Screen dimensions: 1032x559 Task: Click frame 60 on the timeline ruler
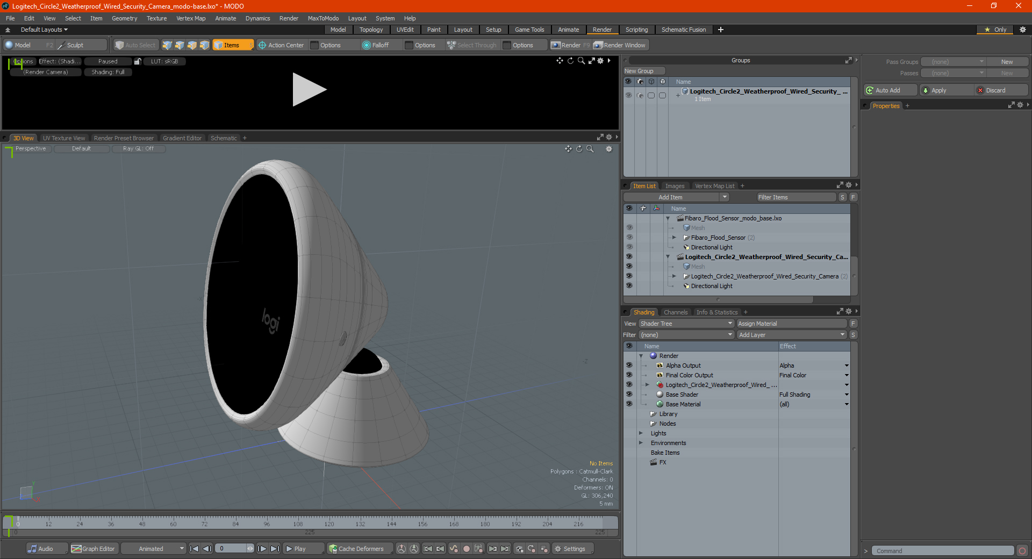coord(173,524)
